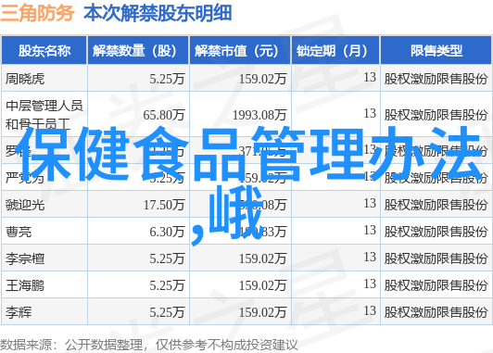The image size is (493, 353).
Task: Click the 锁定期(月) column header
Action: pos(335,51)
